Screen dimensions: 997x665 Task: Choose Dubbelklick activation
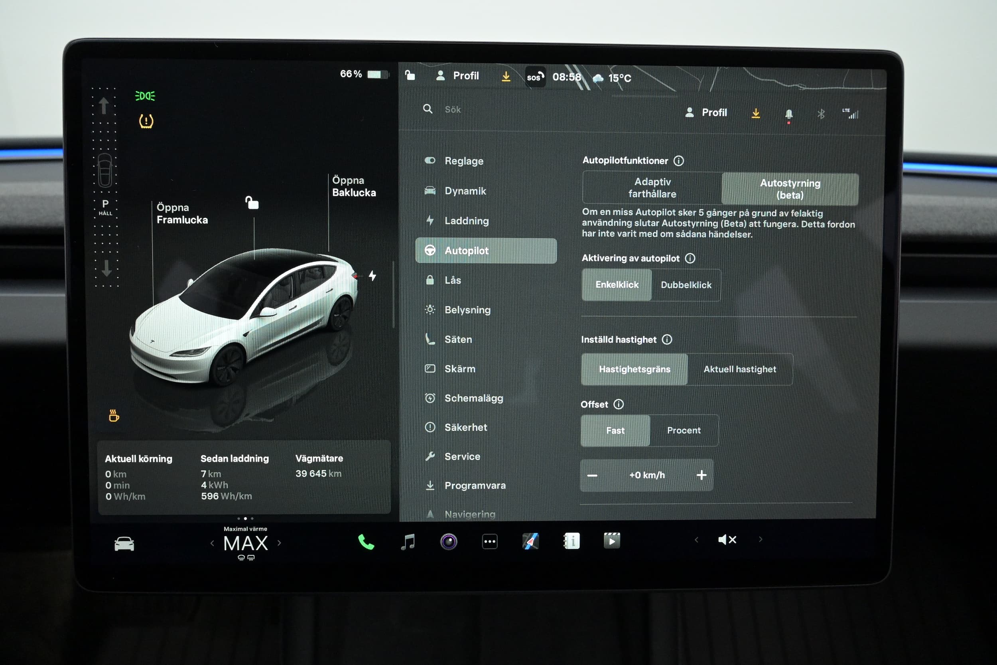pos(686,285)
